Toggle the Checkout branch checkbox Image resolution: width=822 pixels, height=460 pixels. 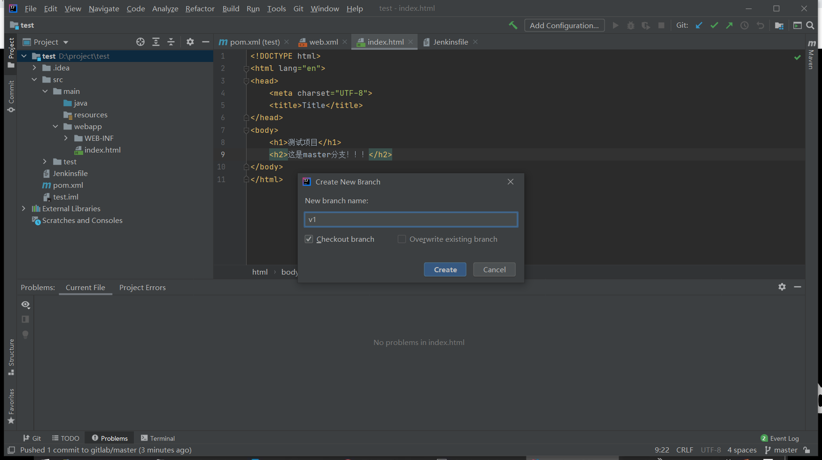tap(309, 239)
